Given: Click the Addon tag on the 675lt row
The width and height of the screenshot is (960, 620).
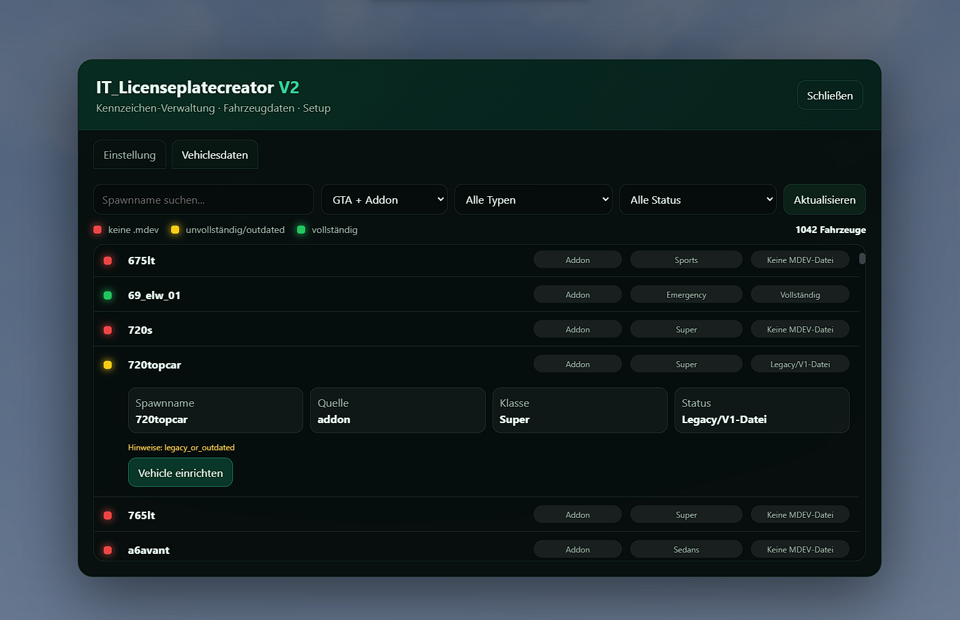Looking at the screenshot, I should pyautogui.click(x=578, y=260).
